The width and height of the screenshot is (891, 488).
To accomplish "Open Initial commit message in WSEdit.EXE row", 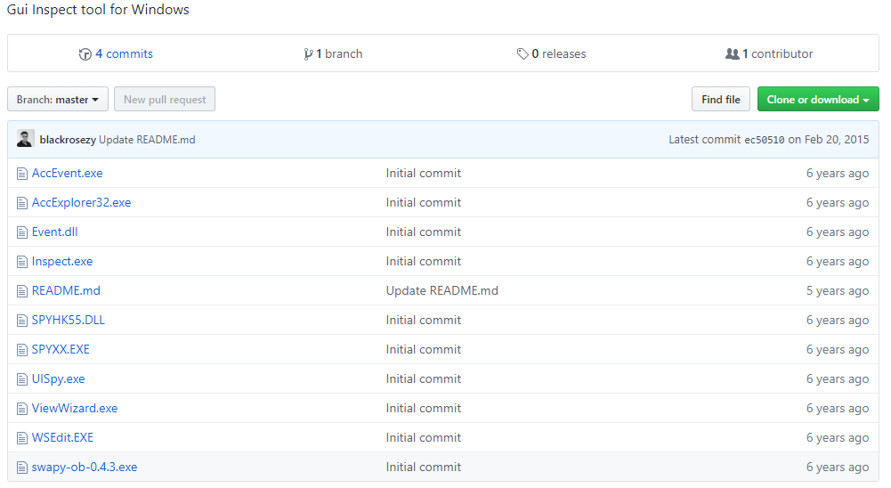I will pos(424,438).
